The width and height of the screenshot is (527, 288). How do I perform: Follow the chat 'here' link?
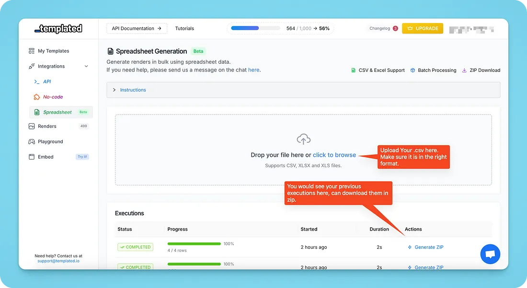pos(254,70)
